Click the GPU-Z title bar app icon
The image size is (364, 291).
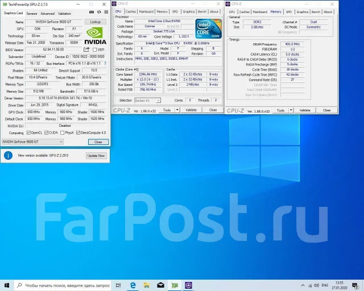tap(5, 4)
